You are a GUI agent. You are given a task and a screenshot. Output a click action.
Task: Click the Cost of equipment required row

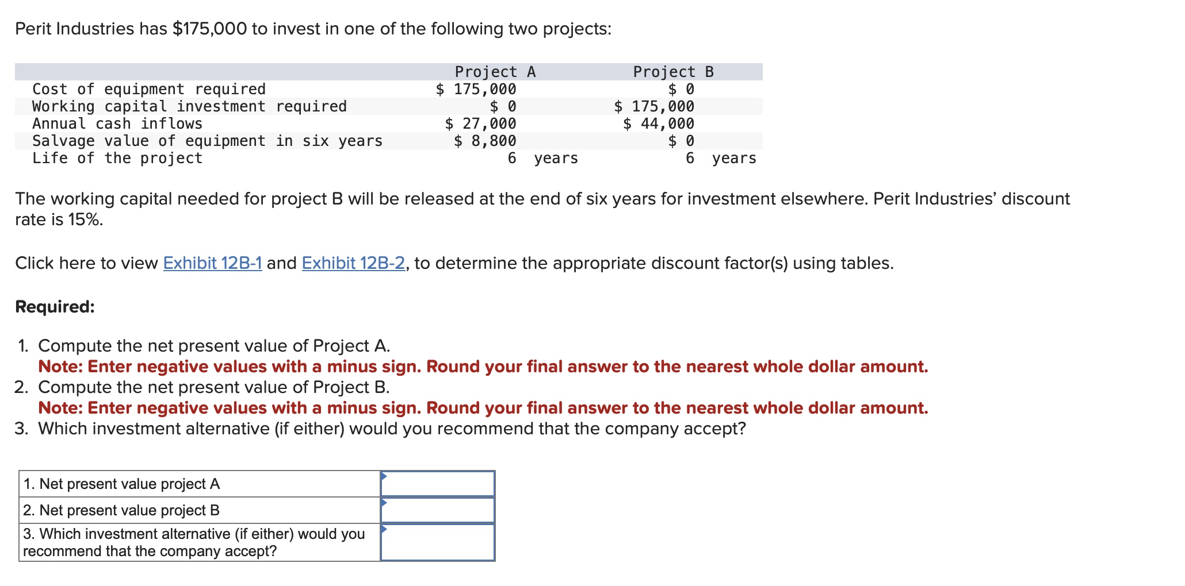point(148,88)
